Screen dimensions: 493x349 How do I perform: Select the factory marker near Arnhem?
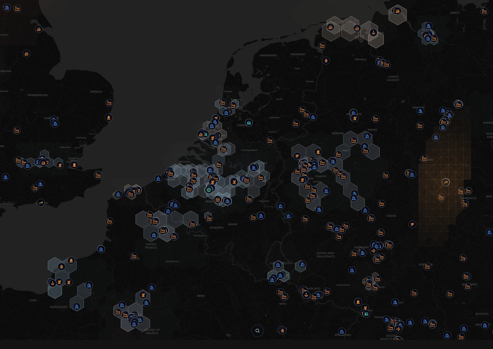(270, 140)
